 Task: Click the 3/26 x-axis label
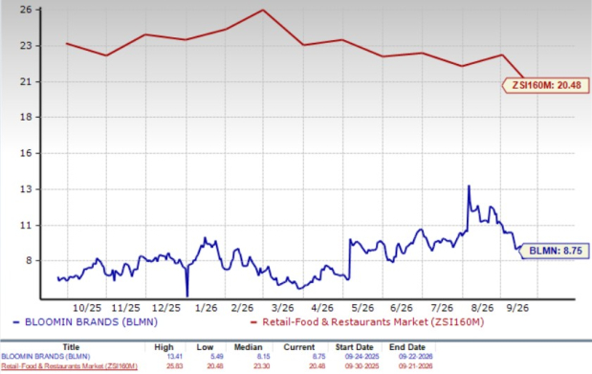click(x=282, y=308)
